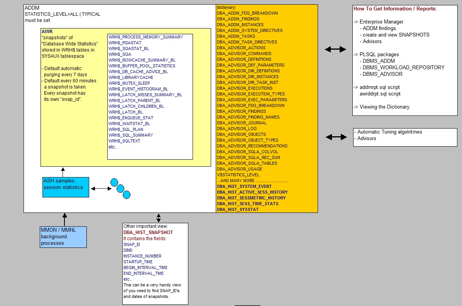Click the Enterprise Manager entry

click(x=381, y=22)
